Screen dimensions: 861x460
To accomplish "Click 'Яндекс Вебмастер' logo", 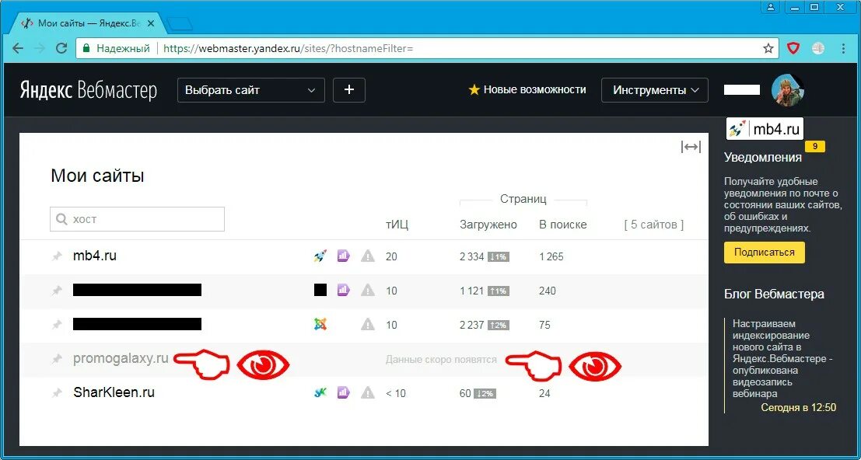I will pos(89,90).
